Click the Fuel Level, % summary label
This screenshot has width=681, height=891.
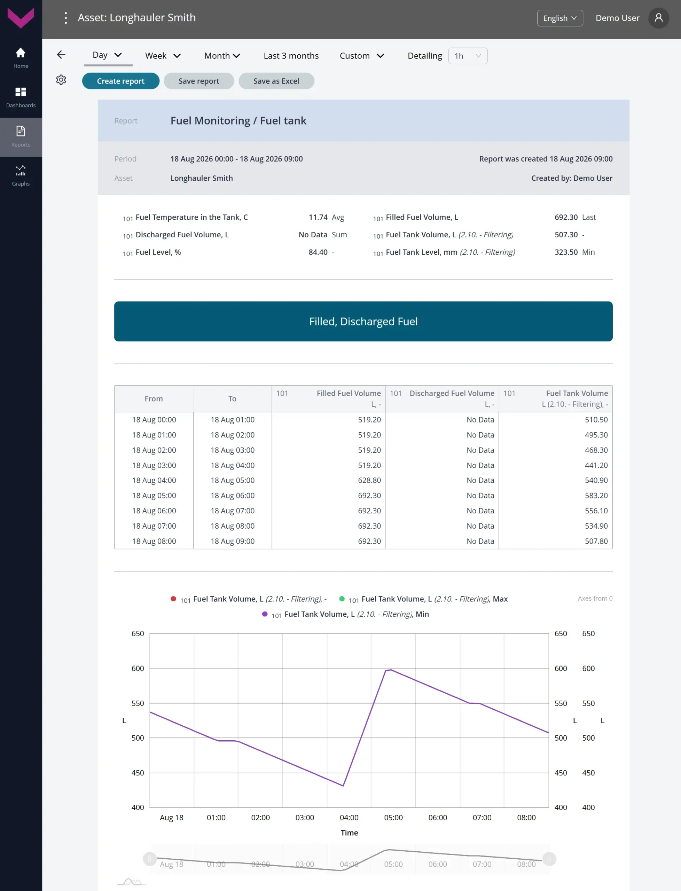[x=158, y=252]
